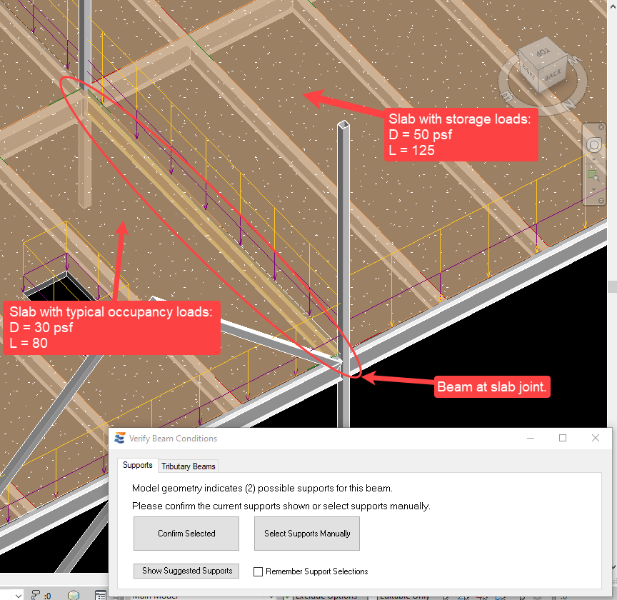Open the Steering Wheel navigation tool
This screenshot has width=617, height=600.
[594, 145]
